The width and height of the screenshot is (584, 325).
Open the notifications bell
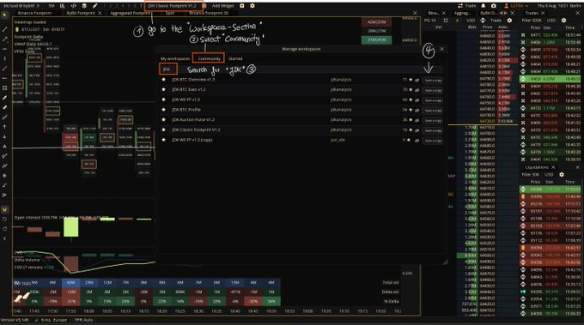[483, 6]
